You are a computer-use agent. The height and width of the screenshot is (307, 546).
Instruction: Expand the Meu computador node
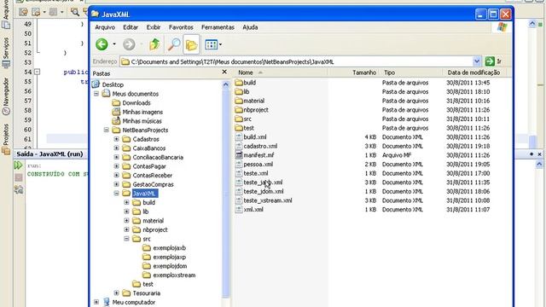tap(96, 302)
